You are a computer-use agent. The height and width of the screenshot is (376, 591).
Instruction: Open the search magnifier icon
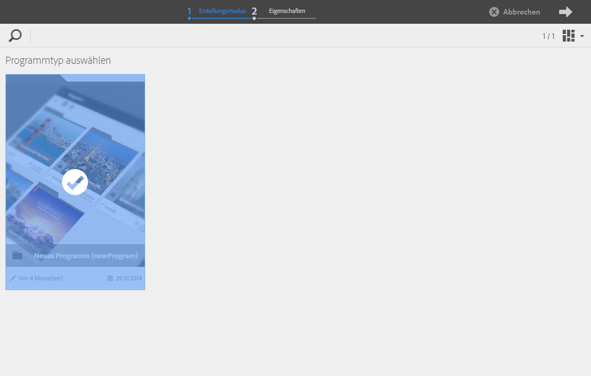click(x=15, y=36)
